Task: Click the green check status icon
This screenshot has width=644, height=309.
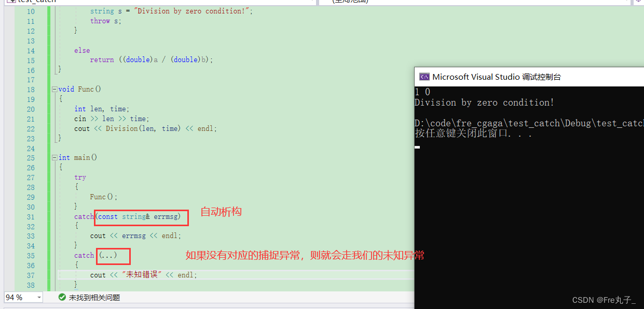Action: click(62, 298)
